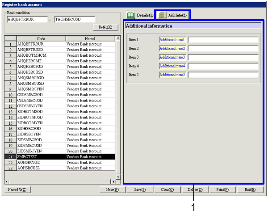Click the New(N) button
Screen dimensions: 268x215
112,190
